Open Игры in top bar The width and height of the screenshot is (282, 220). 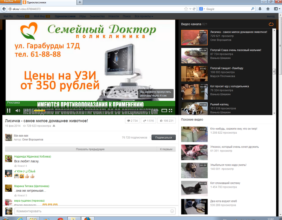(x=83, y=16)
